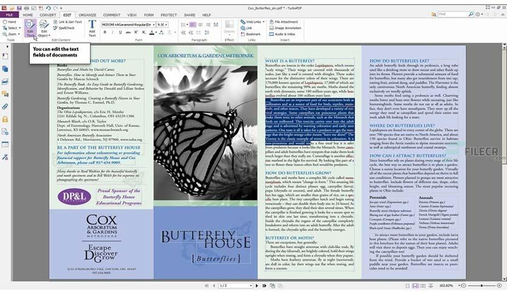Select the Edit Text tool

coord(30,28)
